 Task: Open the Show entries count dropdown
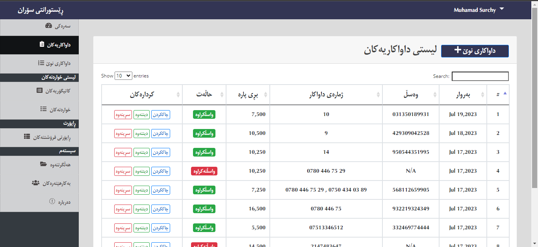click(x=123, y=76)
